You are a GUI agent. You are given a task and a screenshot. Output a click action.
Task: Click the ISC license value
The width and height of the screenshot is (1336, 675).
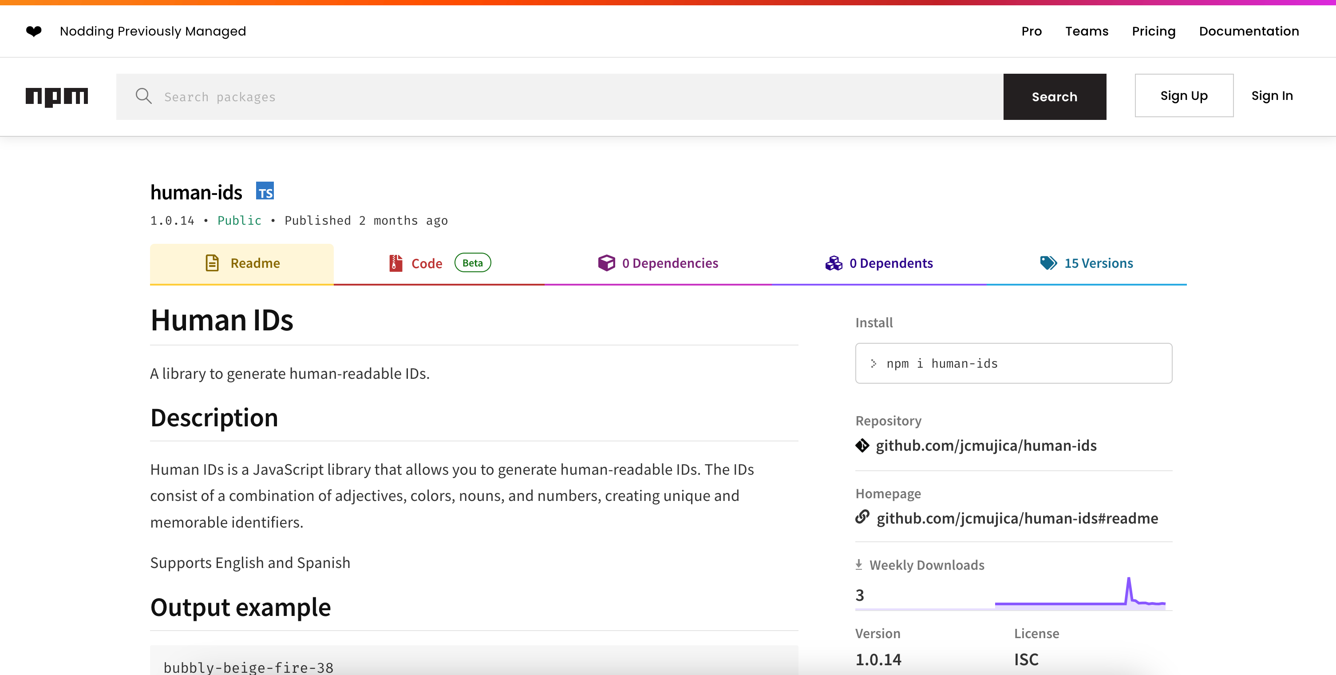click(x=1026, y=659)
